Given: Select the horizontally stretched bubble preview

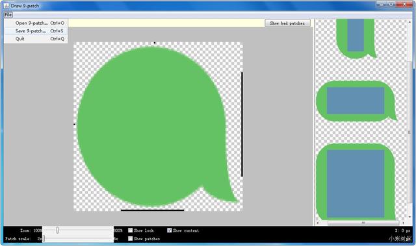Looking at the screenshot, I should [x=356, y=101].
